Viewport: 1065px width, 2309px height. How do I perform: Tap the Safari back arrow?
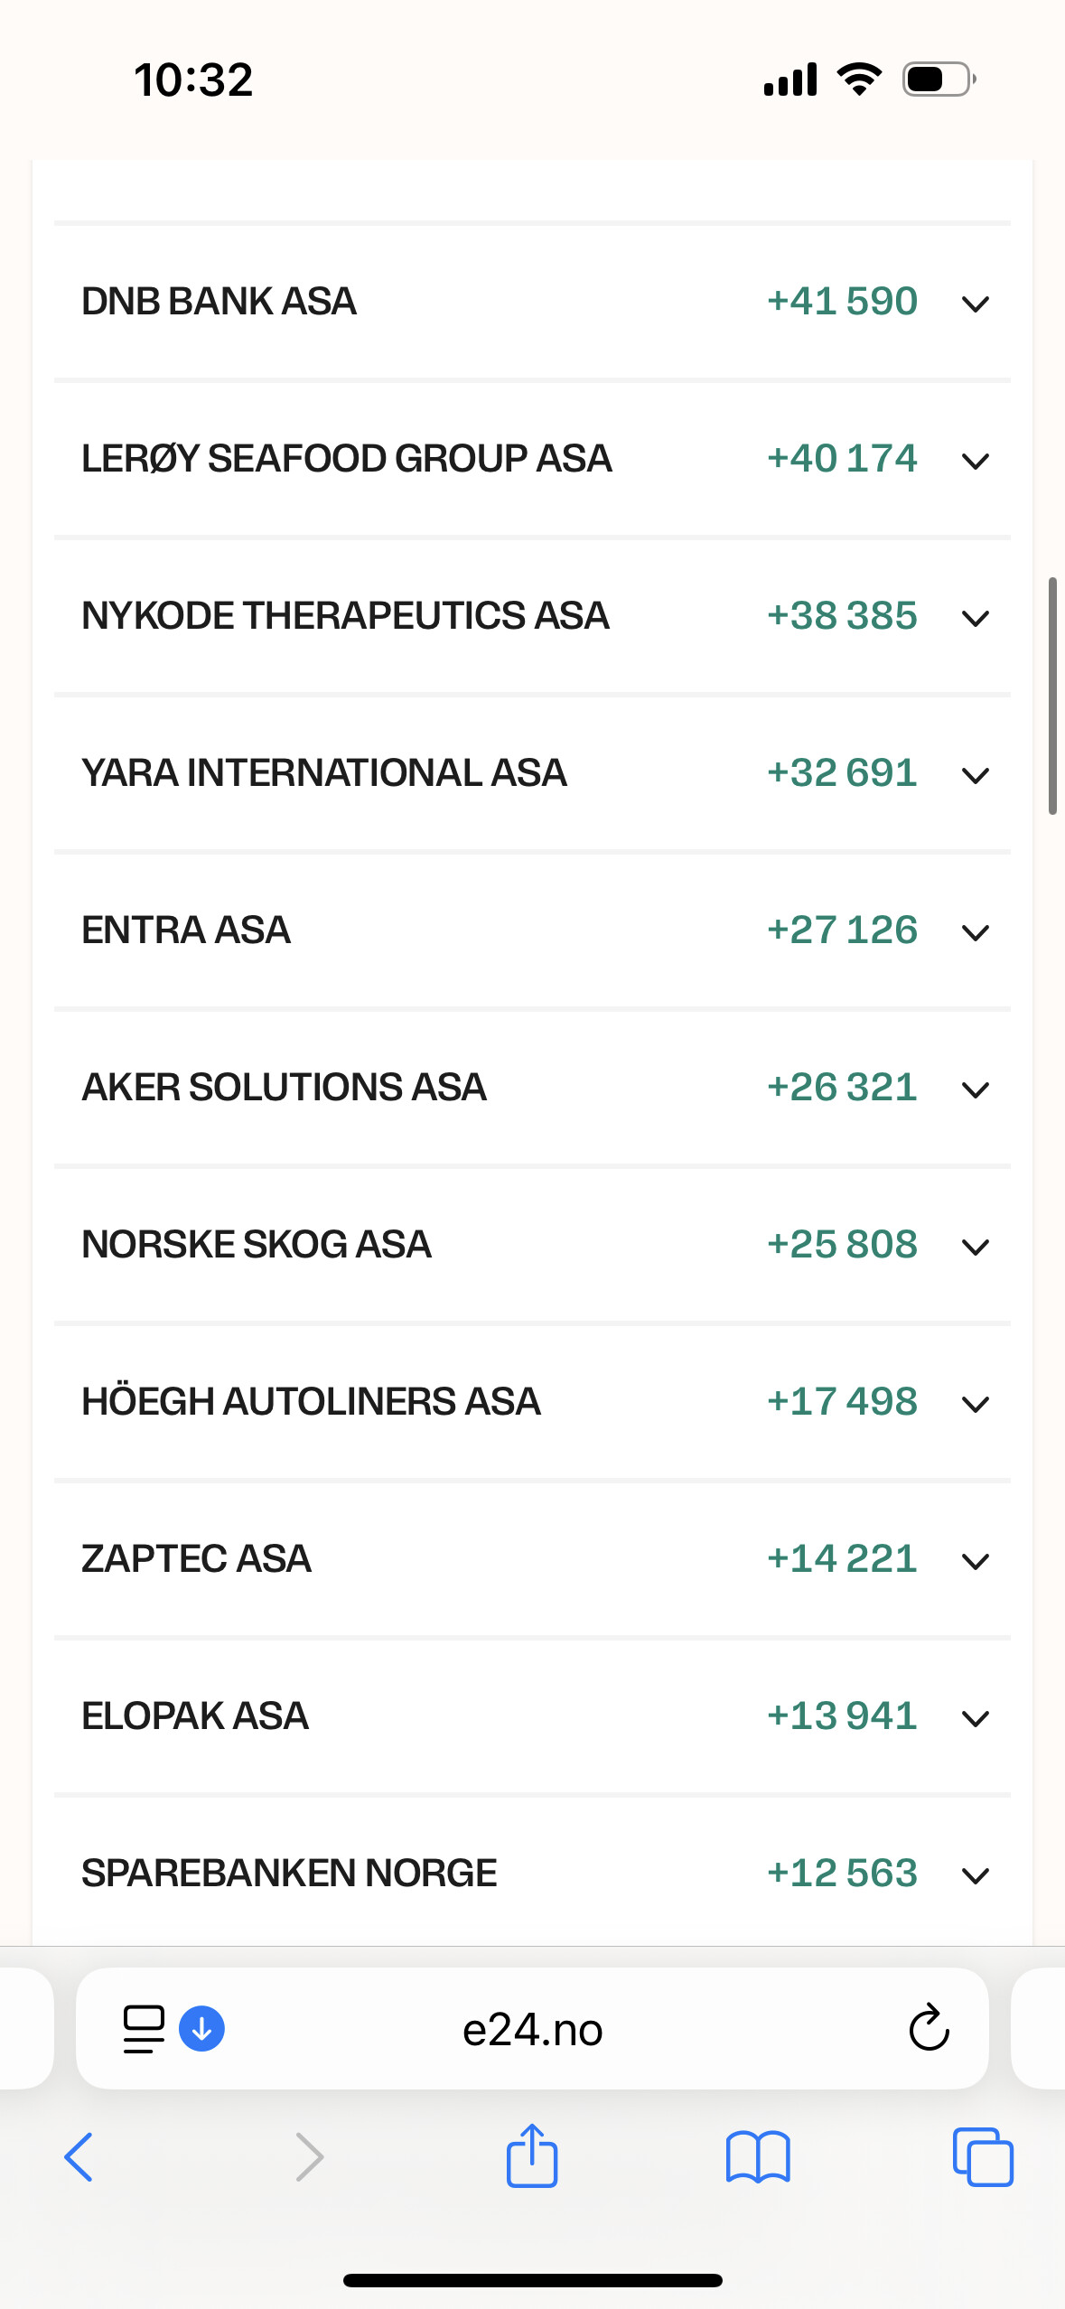79,2157
